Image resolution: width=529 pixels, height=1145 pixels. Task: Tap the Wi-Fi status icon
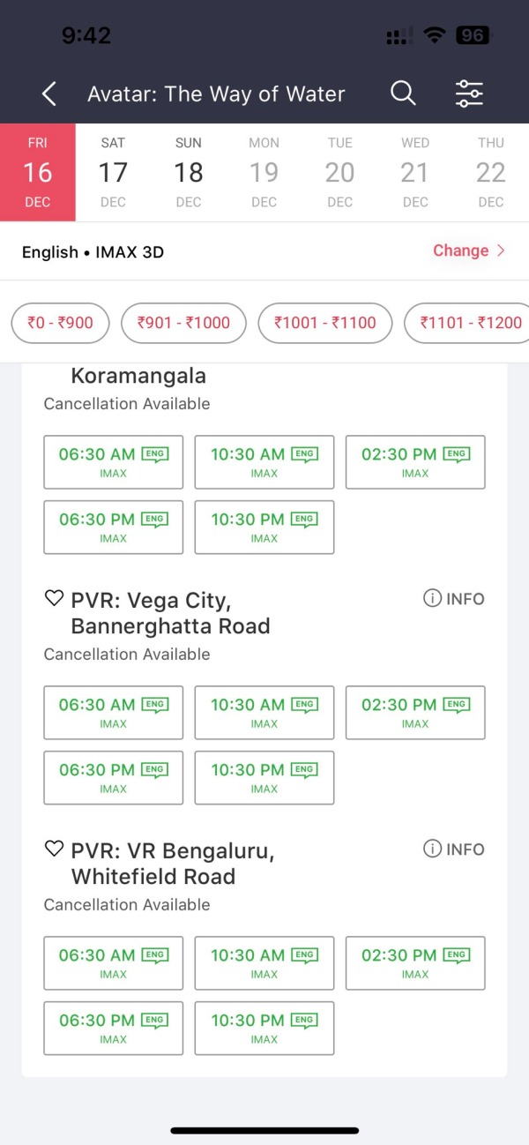(434, 36)
